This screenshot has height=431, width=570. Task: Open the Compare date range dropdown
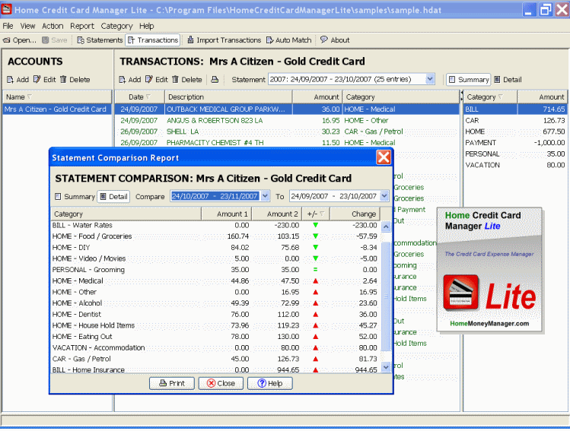pos(265,196)
